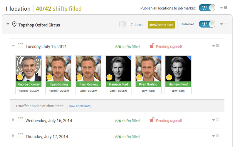Screen dimensions: 235x147
Task: Open the options menu for Tuesday, July 15
Action: pyautogui.click(x=216, y=46)
